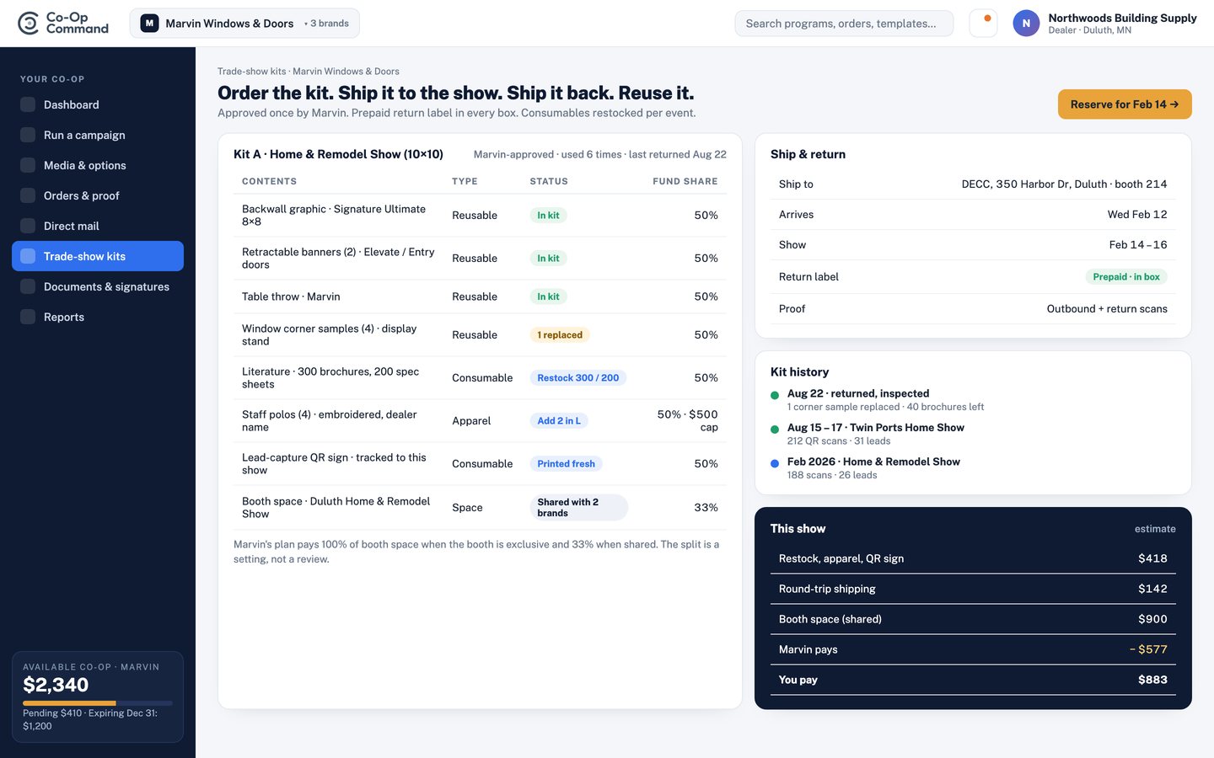Screen dimensions: 1214x758
Task: Click the 1 replaced status badge
Action: [x=560, y=335]
